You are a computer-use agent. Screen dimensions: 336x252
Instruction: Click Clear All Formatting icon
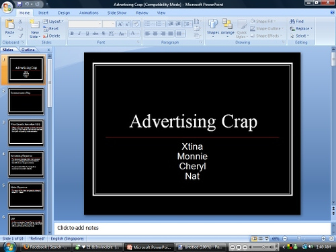[x=136, y=24]
